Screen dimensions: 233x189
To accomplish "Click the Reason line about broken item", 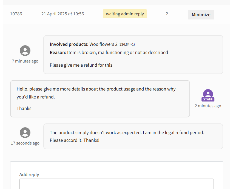I will pos(109,52).
